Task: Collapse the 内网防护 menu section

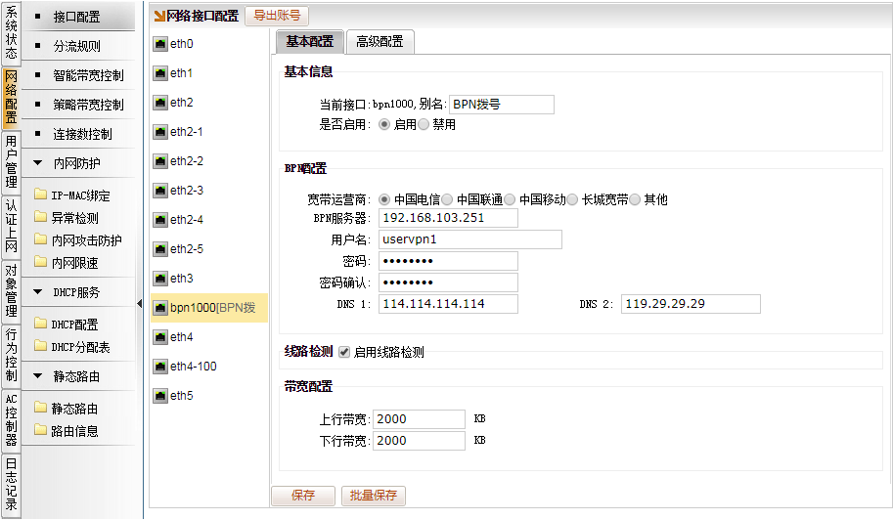Action: 38,163
